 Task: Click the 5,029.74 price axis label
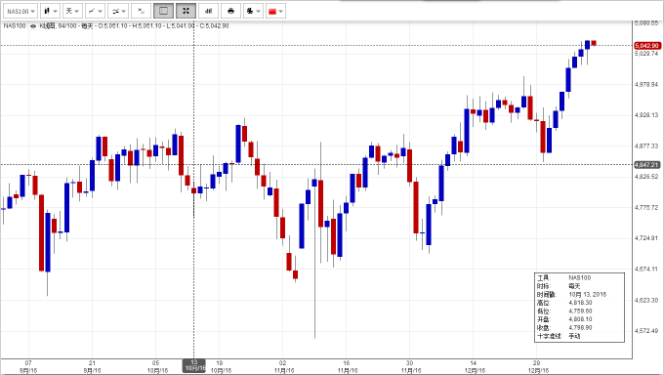(646, 54)
